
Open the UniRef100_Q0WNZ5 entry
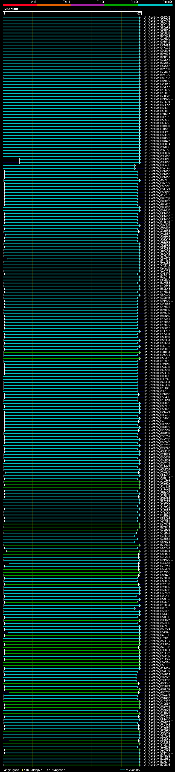(157, 141)
